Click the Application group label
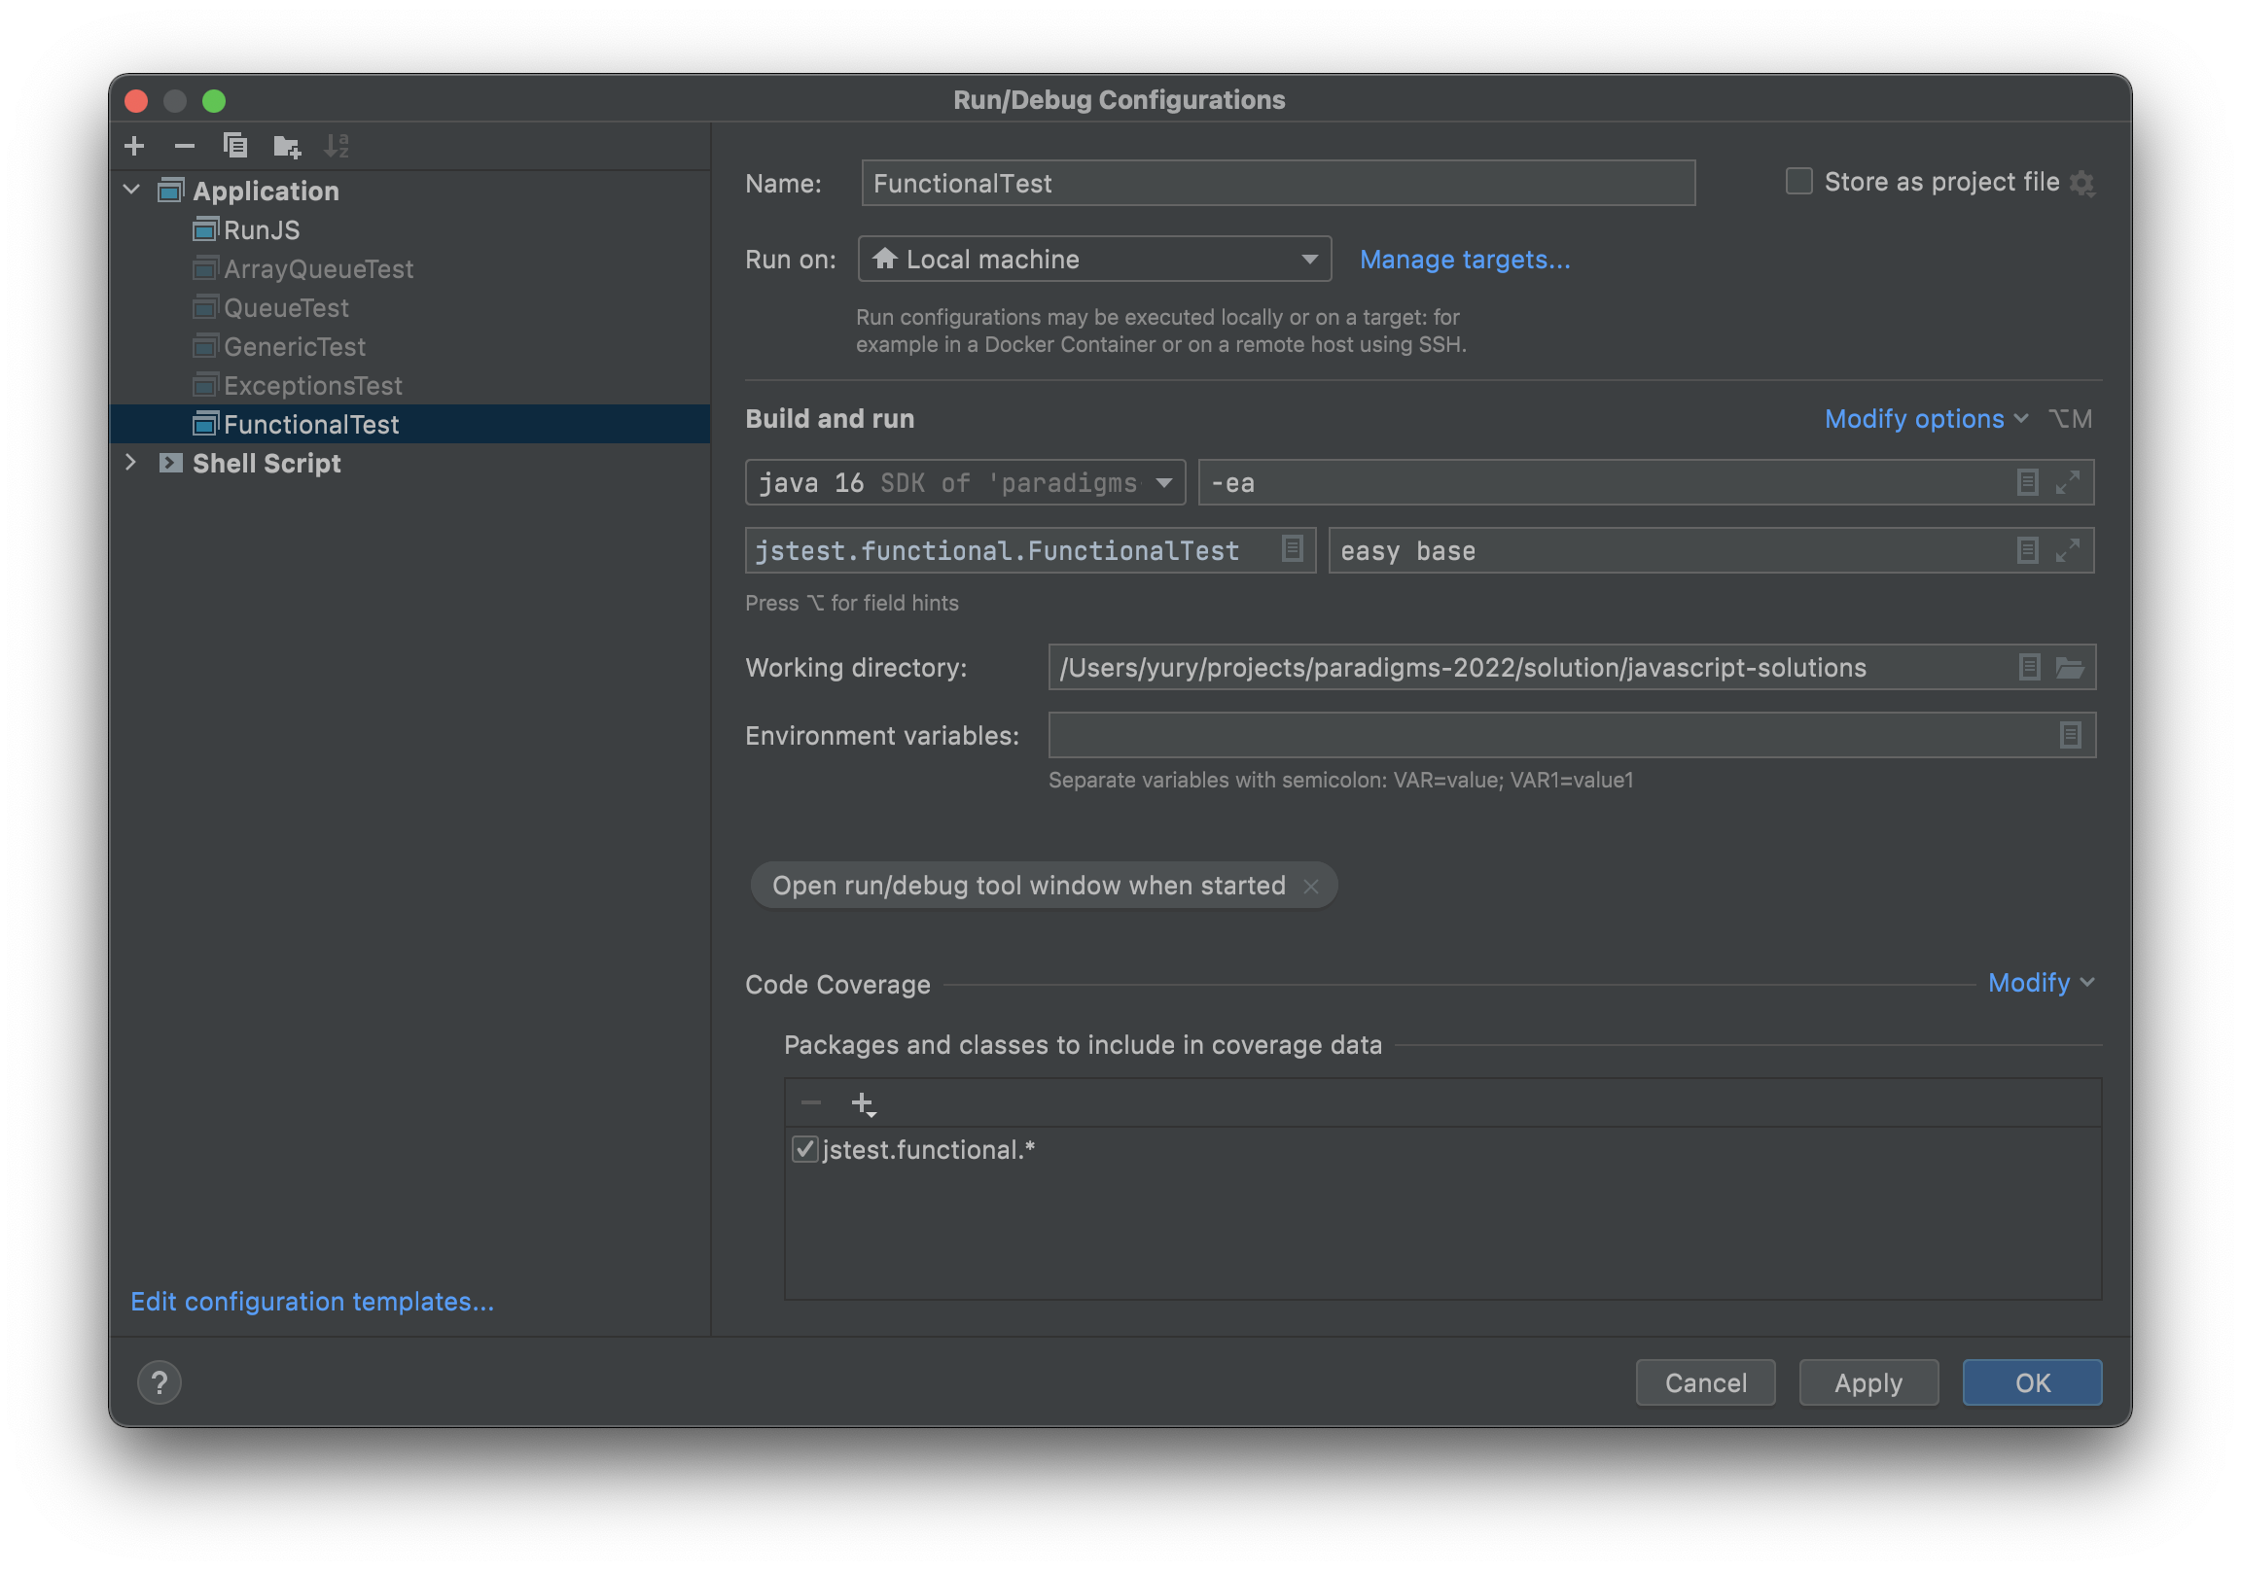 click(266, 192)
